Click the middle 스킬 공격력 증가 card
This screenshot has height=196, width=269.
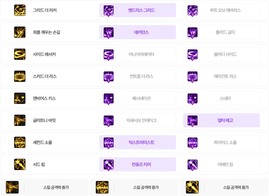[134, 187]
